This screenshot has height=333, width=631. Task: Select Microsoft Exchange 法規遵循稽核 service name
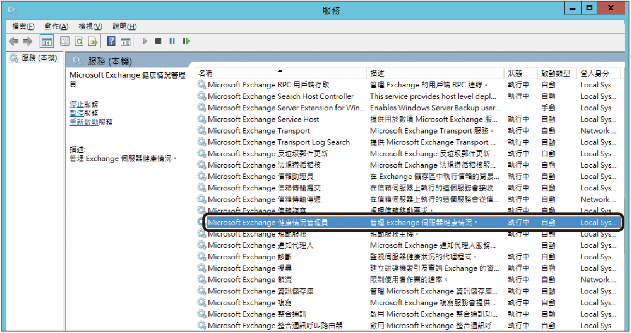pyautogui.click(x=264, y=165)
